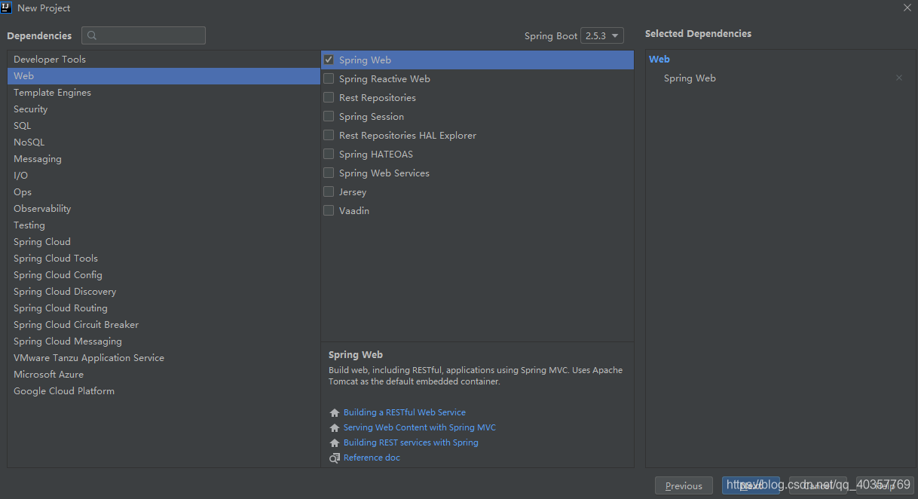This screenshot has width=918, height=499.
Task: Check the Rest Repositories checkbox
Action: 329,97
